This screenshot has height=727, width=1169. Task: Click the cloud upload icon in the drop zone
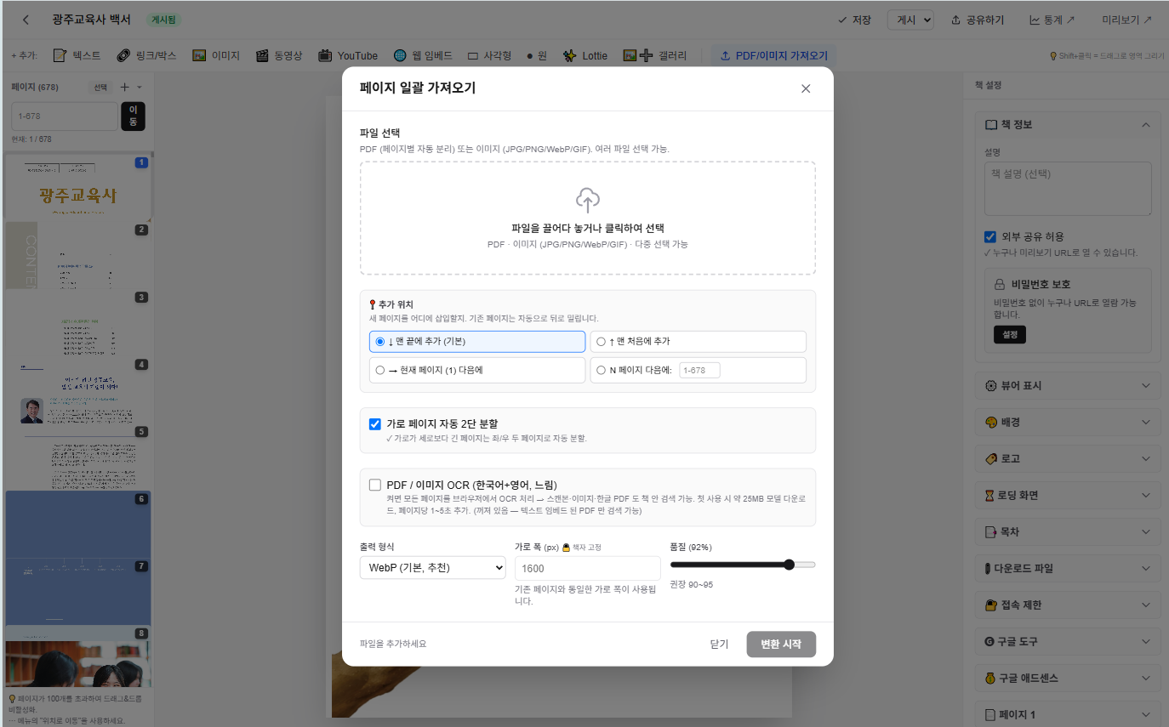[x=588, y=200]
